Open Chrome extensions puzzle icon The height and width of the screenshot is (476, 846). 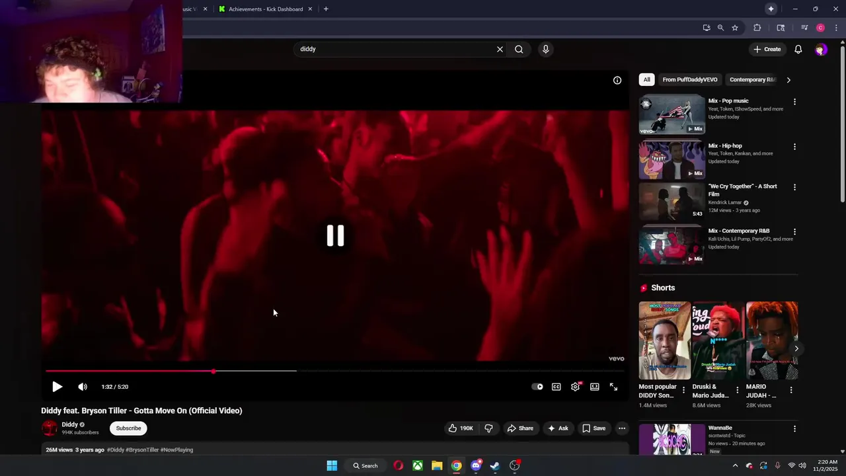point(757,28)
